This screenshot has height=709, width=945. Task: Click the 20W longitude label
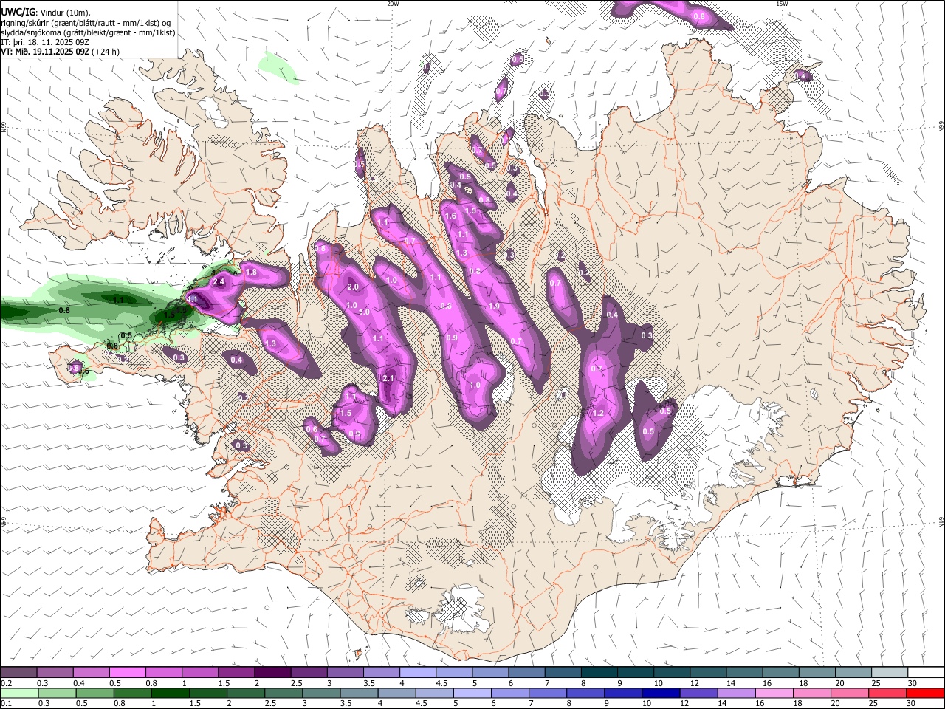point(393,4)
